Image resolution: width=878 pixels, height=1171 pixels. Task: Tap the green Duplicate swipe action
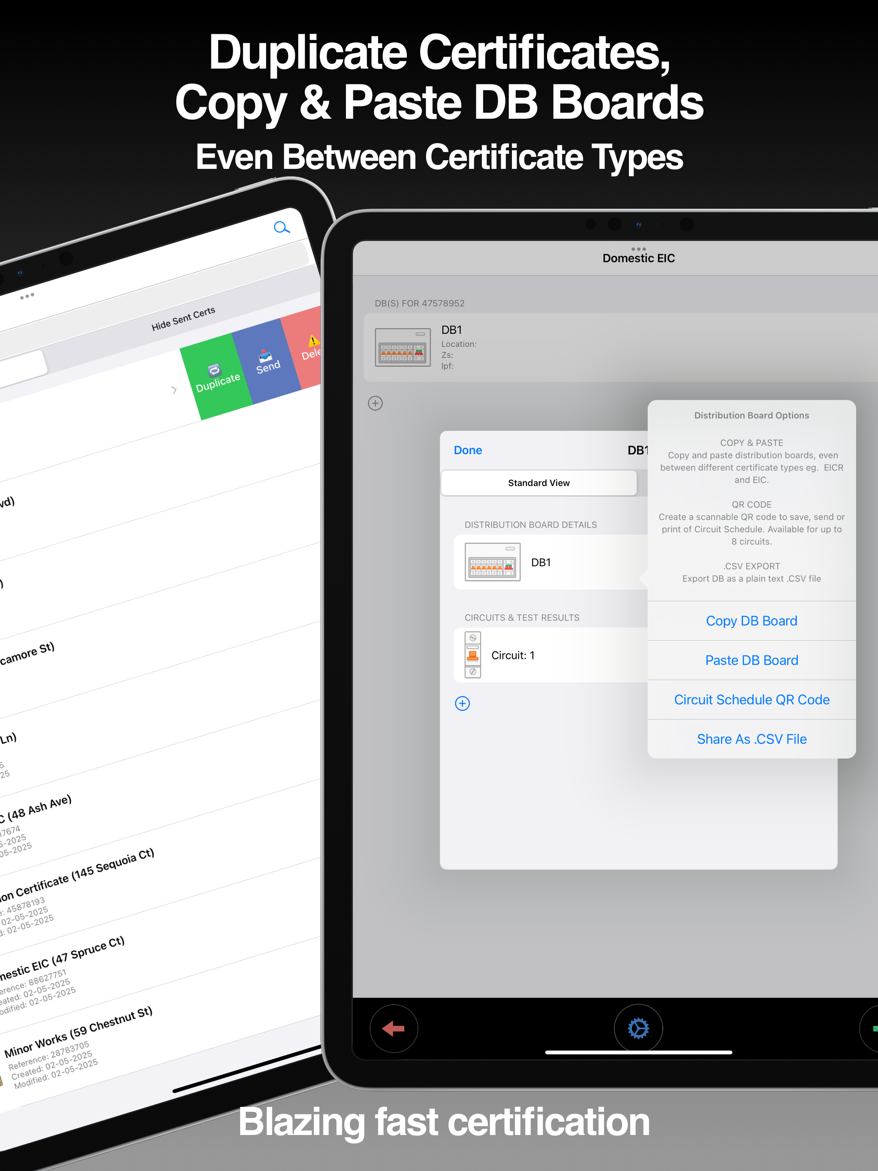217,377
